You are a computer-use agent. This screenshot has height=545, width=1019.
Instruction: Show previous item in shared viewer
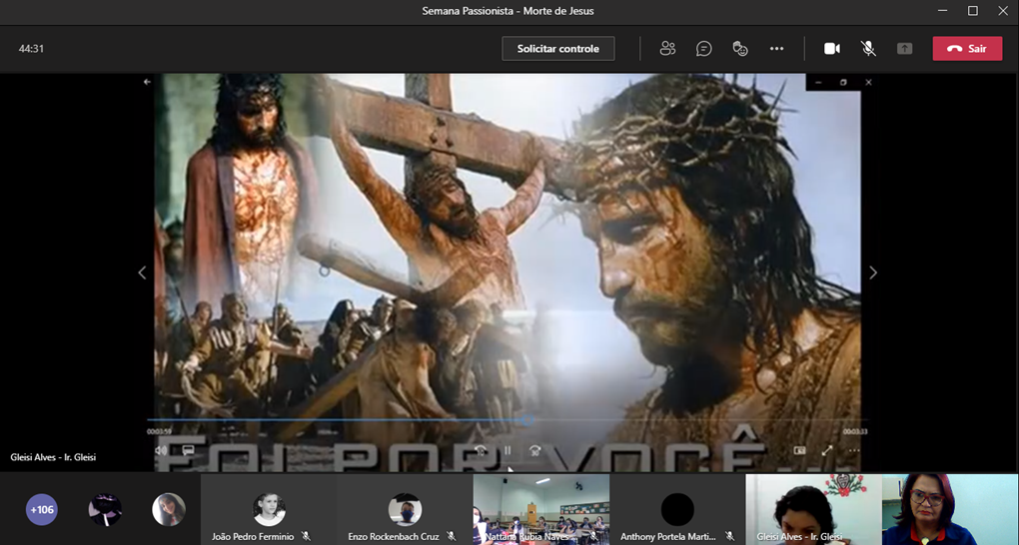point(142,272)
